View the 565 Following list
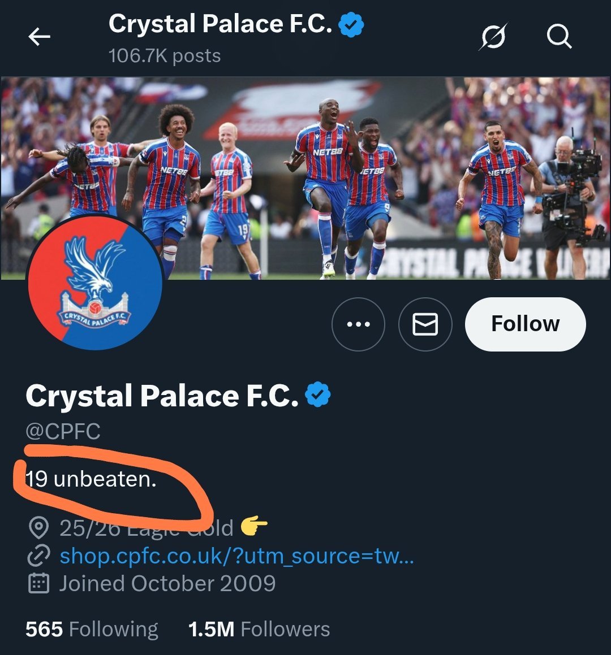The height and width of the screenshot is (655, 611). [x=92, y=629]
